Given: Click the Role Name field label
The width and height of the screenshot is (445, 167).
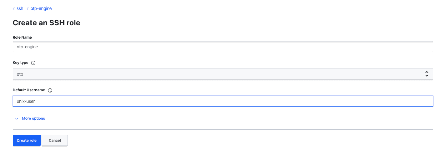Looking at the screenshot, I should [x=22, y=37].
